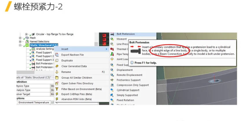245x121 pixels.
Task: Click the Duplicate icon in context menu
Action: [57, 60]
